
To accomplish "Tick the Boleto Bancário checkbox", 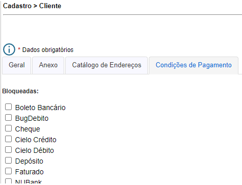I will [x=8, y=107].
